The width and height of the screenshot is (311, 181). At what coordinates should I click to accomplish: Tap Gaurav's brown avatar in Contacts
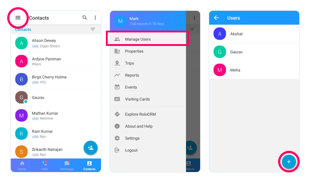pyautogui.click(x=22, y=97)
